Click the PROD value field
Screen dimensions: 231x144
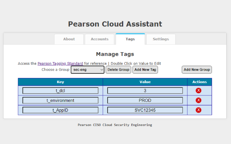[x=145, y=100]
